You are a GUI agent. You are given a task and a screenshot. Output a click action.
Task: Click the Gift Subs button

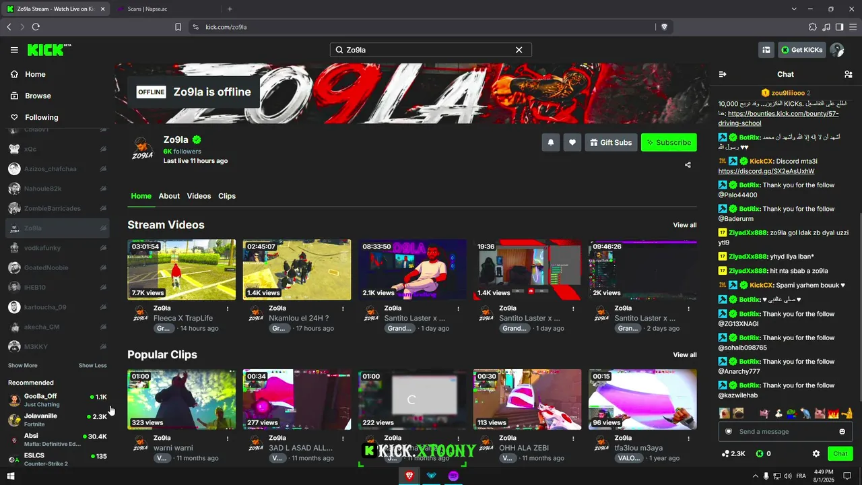pos(611,142)
